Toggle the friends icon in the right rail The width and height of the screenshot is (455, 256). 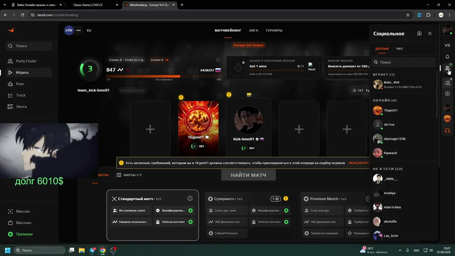[x=448, y=68]
